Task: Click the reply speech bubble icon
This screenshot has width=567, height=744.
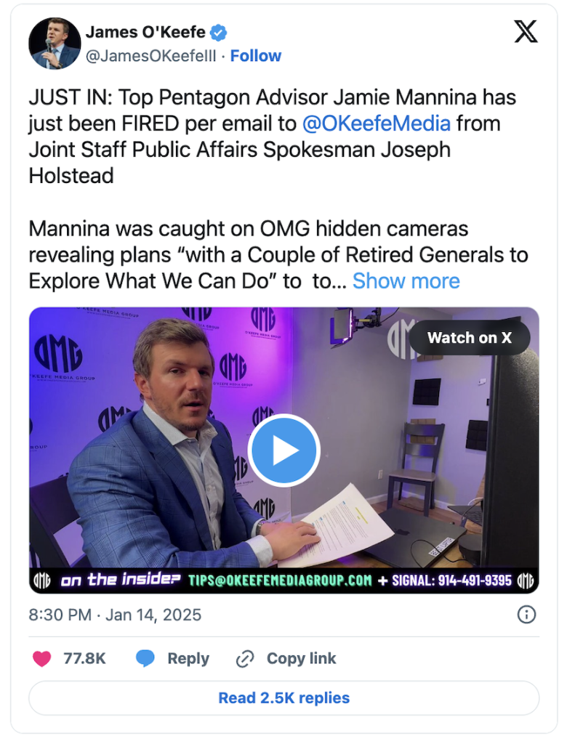Action: click(x=145, y=658)
